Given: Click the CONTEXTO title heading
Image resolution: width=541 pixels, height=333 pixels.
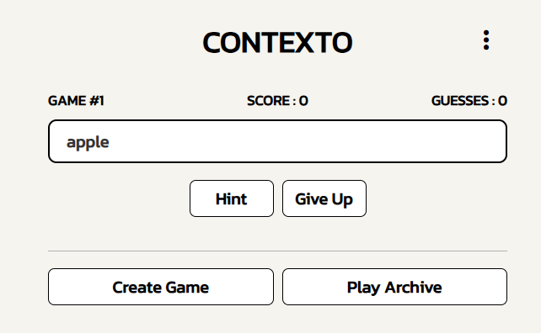Looking at the screenshot, I should [x=277, y=42].
